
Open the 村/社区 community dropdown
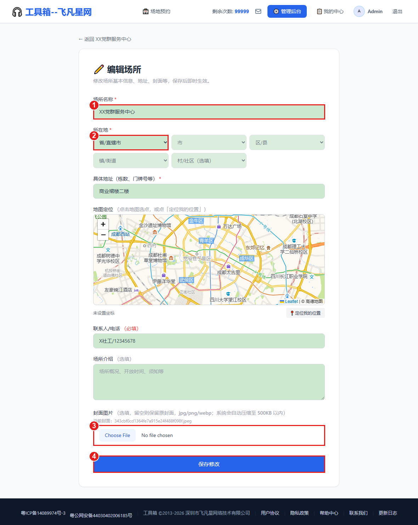point(209,161)
